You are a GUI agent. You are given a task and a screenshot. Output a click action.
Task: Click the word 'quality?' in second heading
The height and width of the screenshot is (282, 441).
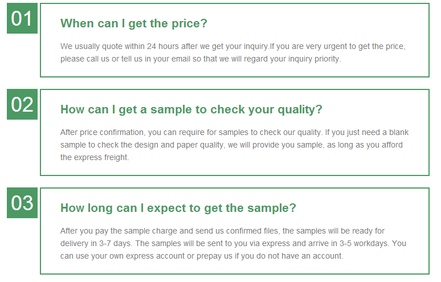coord(300,109)
